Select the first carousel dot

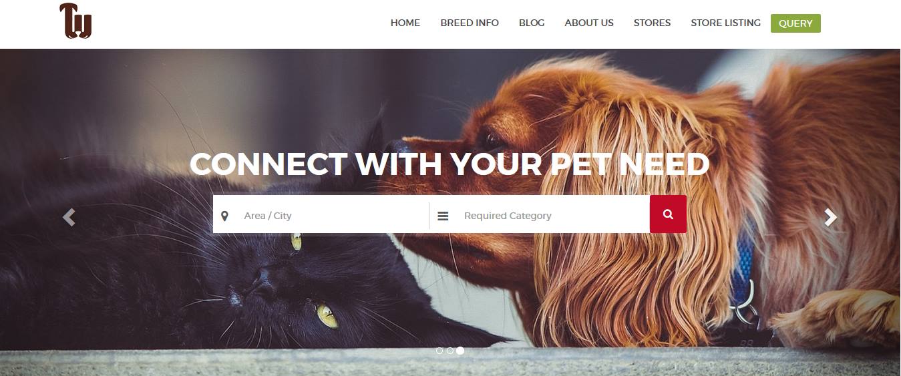[x=439, y=351]
